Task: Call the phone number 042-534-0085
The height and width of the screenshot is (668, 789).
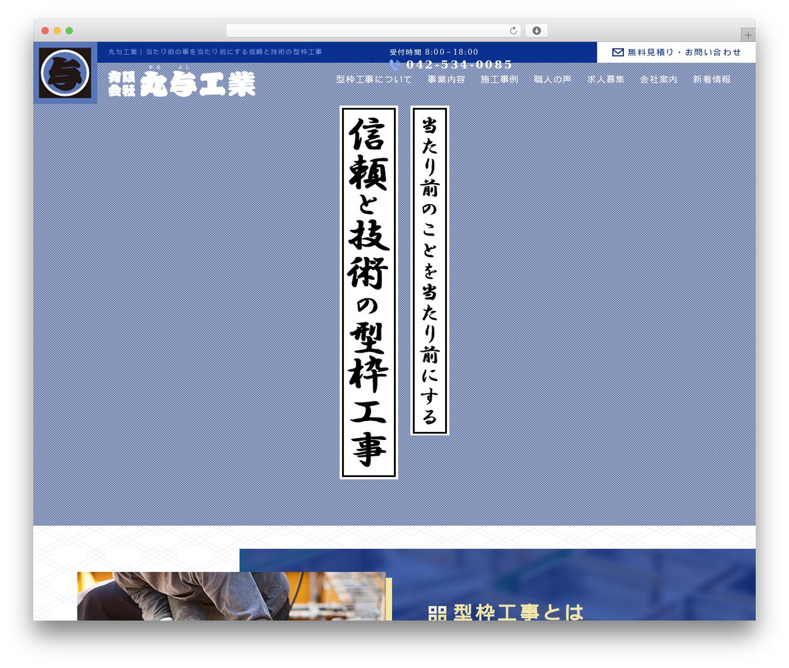Action: click(459, 64)
